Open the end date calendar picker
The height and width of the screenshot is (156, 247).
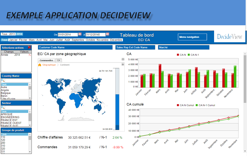(107, 34)
